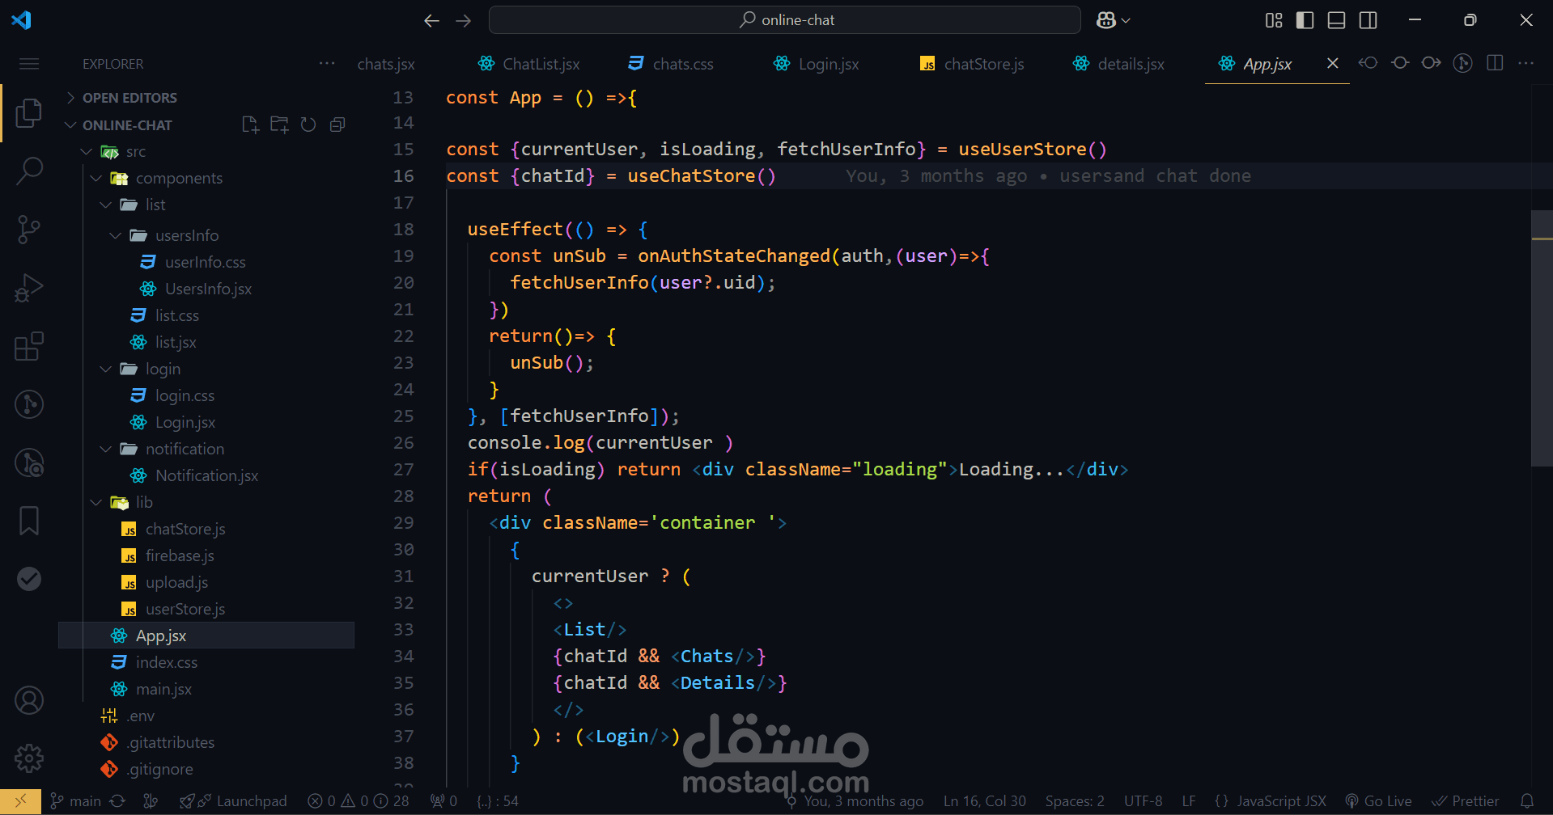Viewport: 1553px width, 815px height.
Task: Toggle the bottom panel visibility
Action: point(1337,20)
